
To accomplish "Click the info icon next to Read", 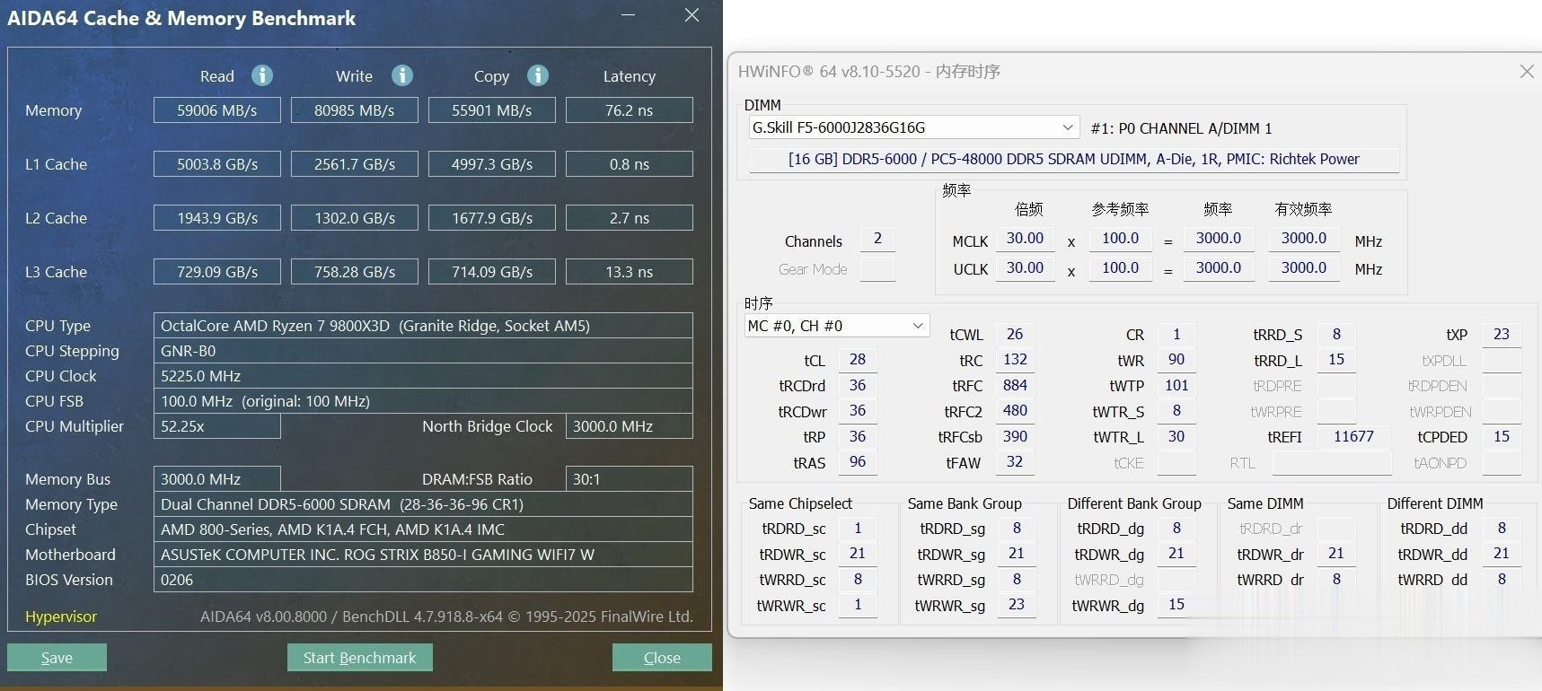I will coord(262,75).
